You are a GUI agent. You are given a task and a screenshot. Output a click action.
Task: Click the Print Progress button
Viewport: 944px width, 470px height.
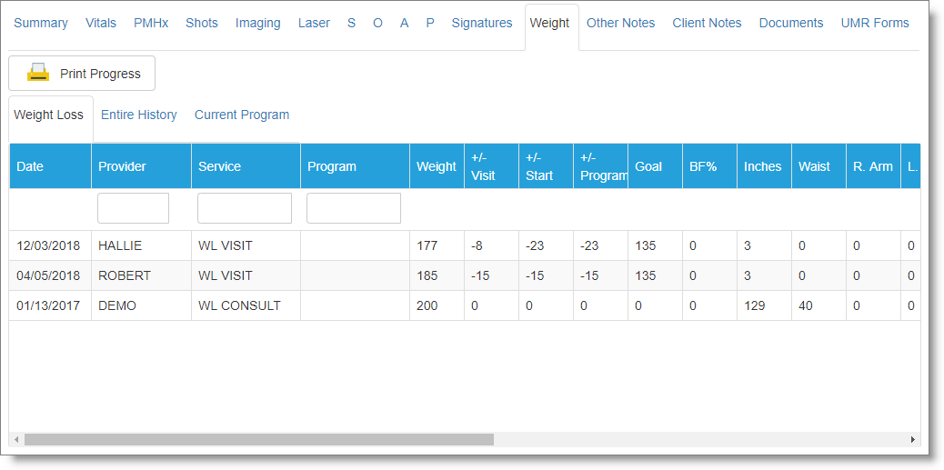click(82, 74)
